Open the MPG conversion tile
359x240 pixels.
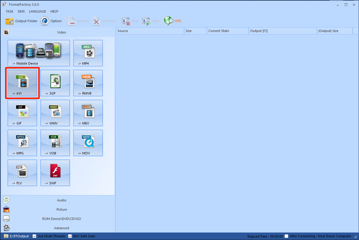point(22,143)
